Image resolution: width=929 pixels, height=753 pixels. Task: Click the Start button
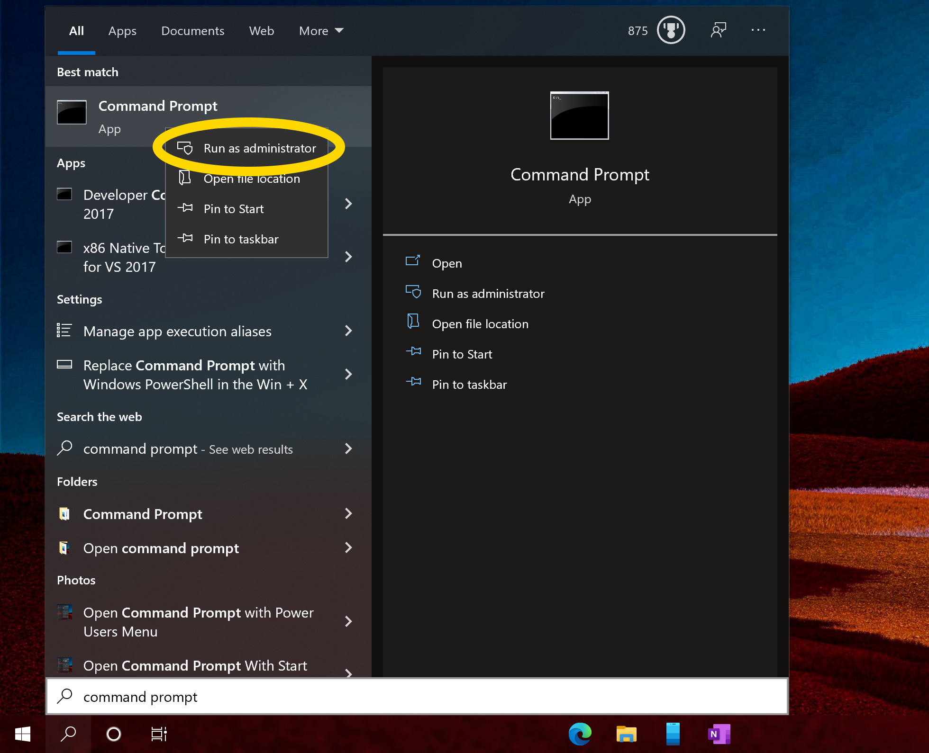(x=22, y=734)
